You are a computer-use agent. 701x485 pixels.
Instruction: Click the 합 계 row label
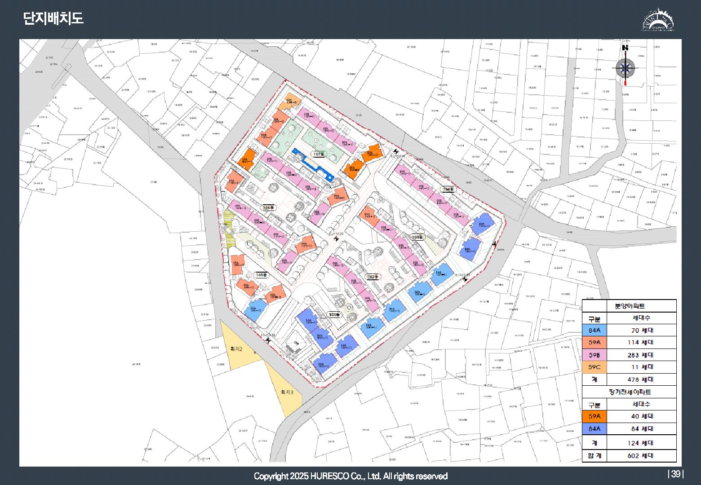tap(595, 456)
